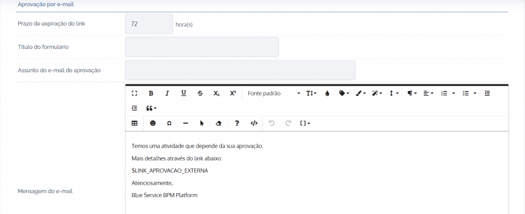This screenshot has height=214, width=525.
Task: Open the line height dropdown
Action: pos(394,93)
